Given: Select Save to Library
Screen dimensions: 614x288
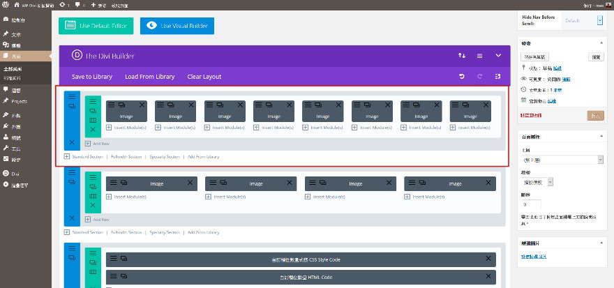Looking at the screenshot, I should tap(92, 77).
